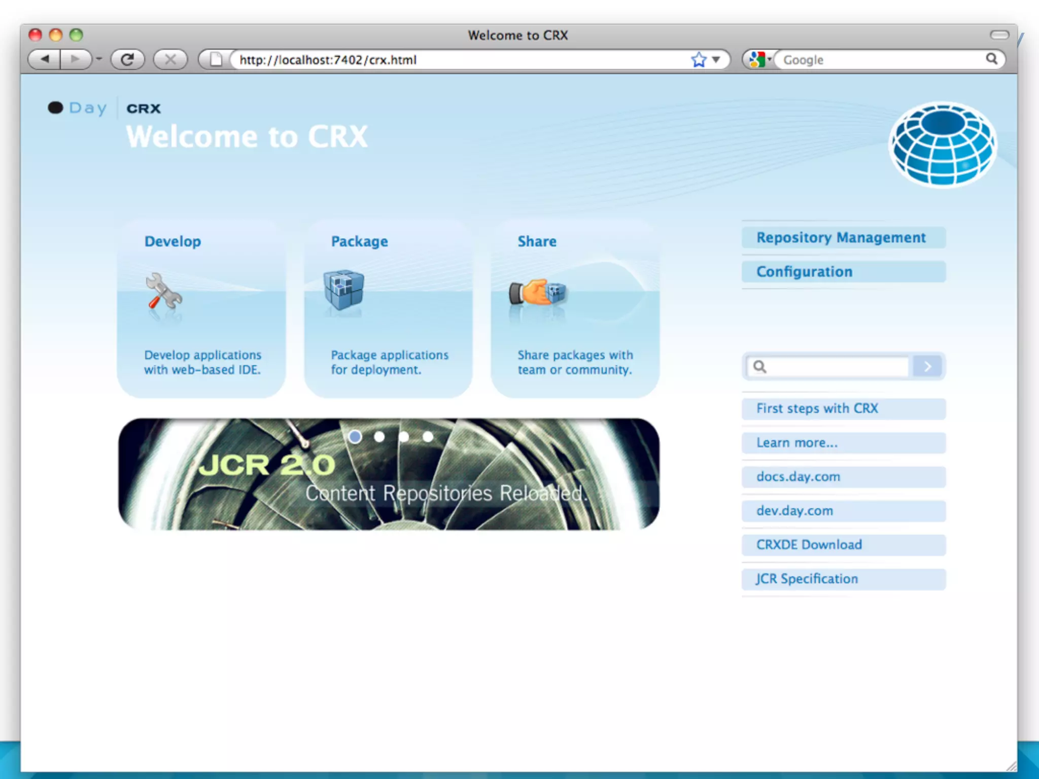Click the Develop wrench and screwdriver icon
The image size is (1039, 779).
(x=163, y=292)
